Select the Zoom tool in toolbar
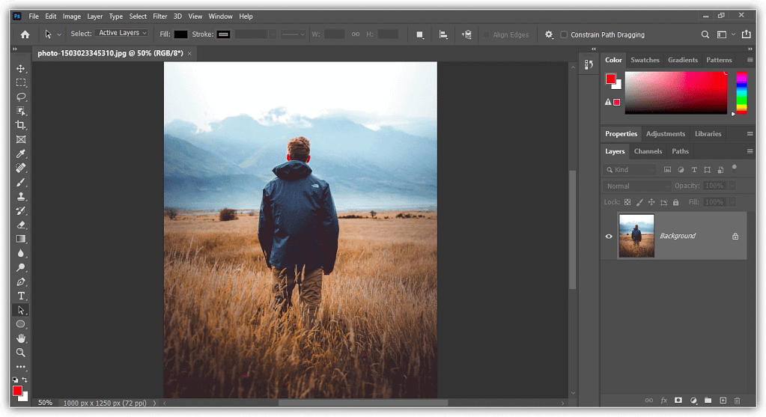 (x=21, y=353)
